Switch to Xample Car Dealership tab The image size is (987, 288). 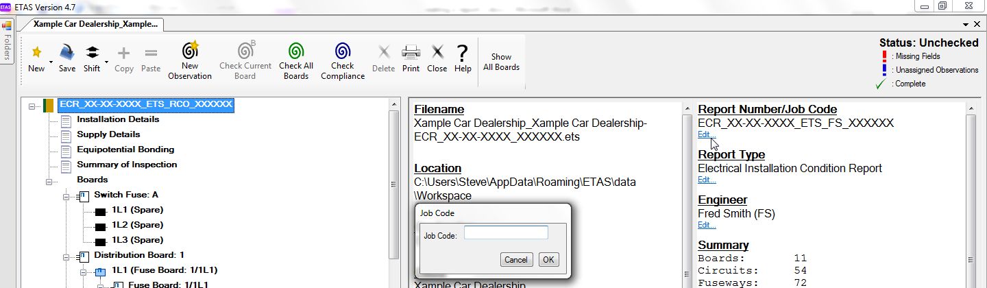point(95,23)
